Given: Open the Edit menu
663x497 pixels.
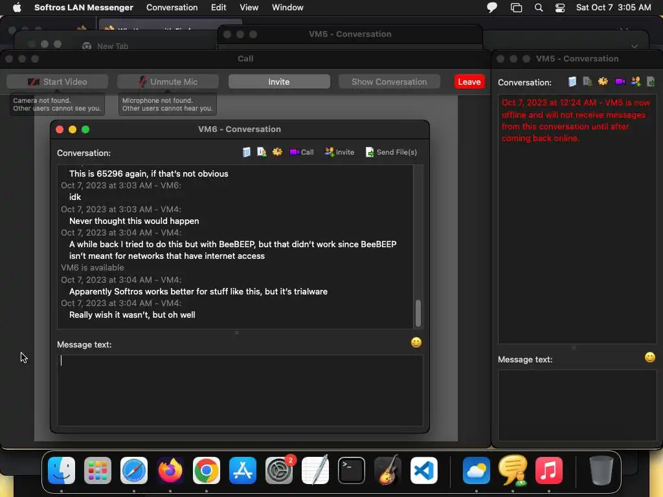Looking at the screenshot, I should pyautogui.click(x=219, y=8).
